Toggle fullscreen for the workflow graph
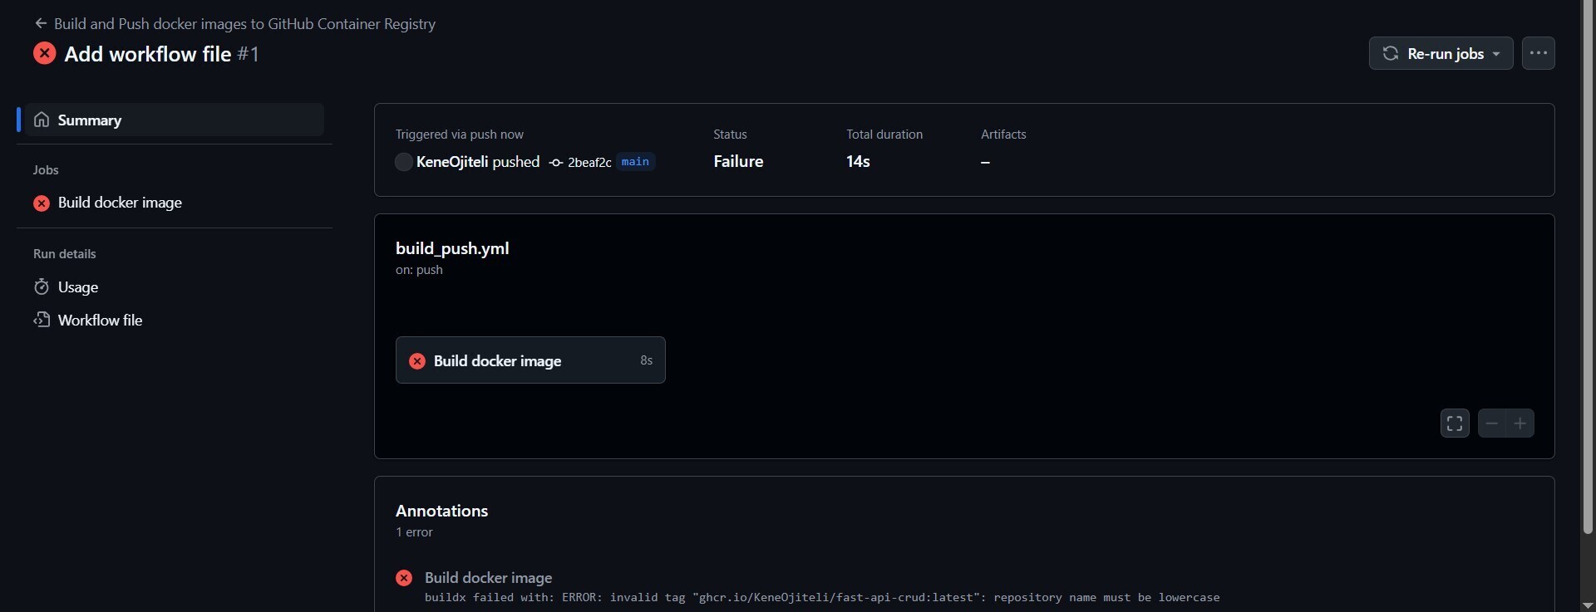Viewport: 1596px width, 612px height. tap(1455, 424)
